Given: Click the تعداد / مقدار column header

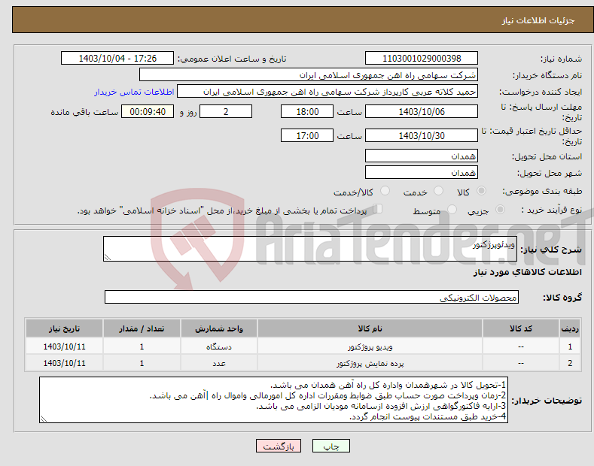Looking at the screenshot, I should 142,328.
